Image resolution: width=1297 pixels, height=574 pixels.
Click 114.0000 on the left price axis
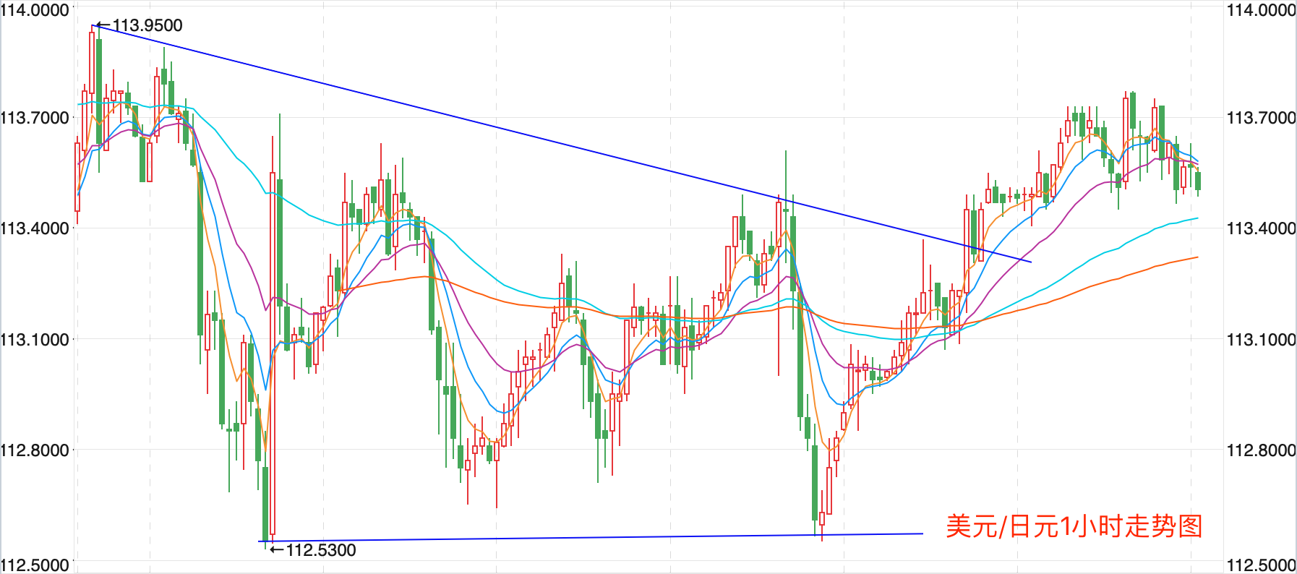[x=35, y=9]
